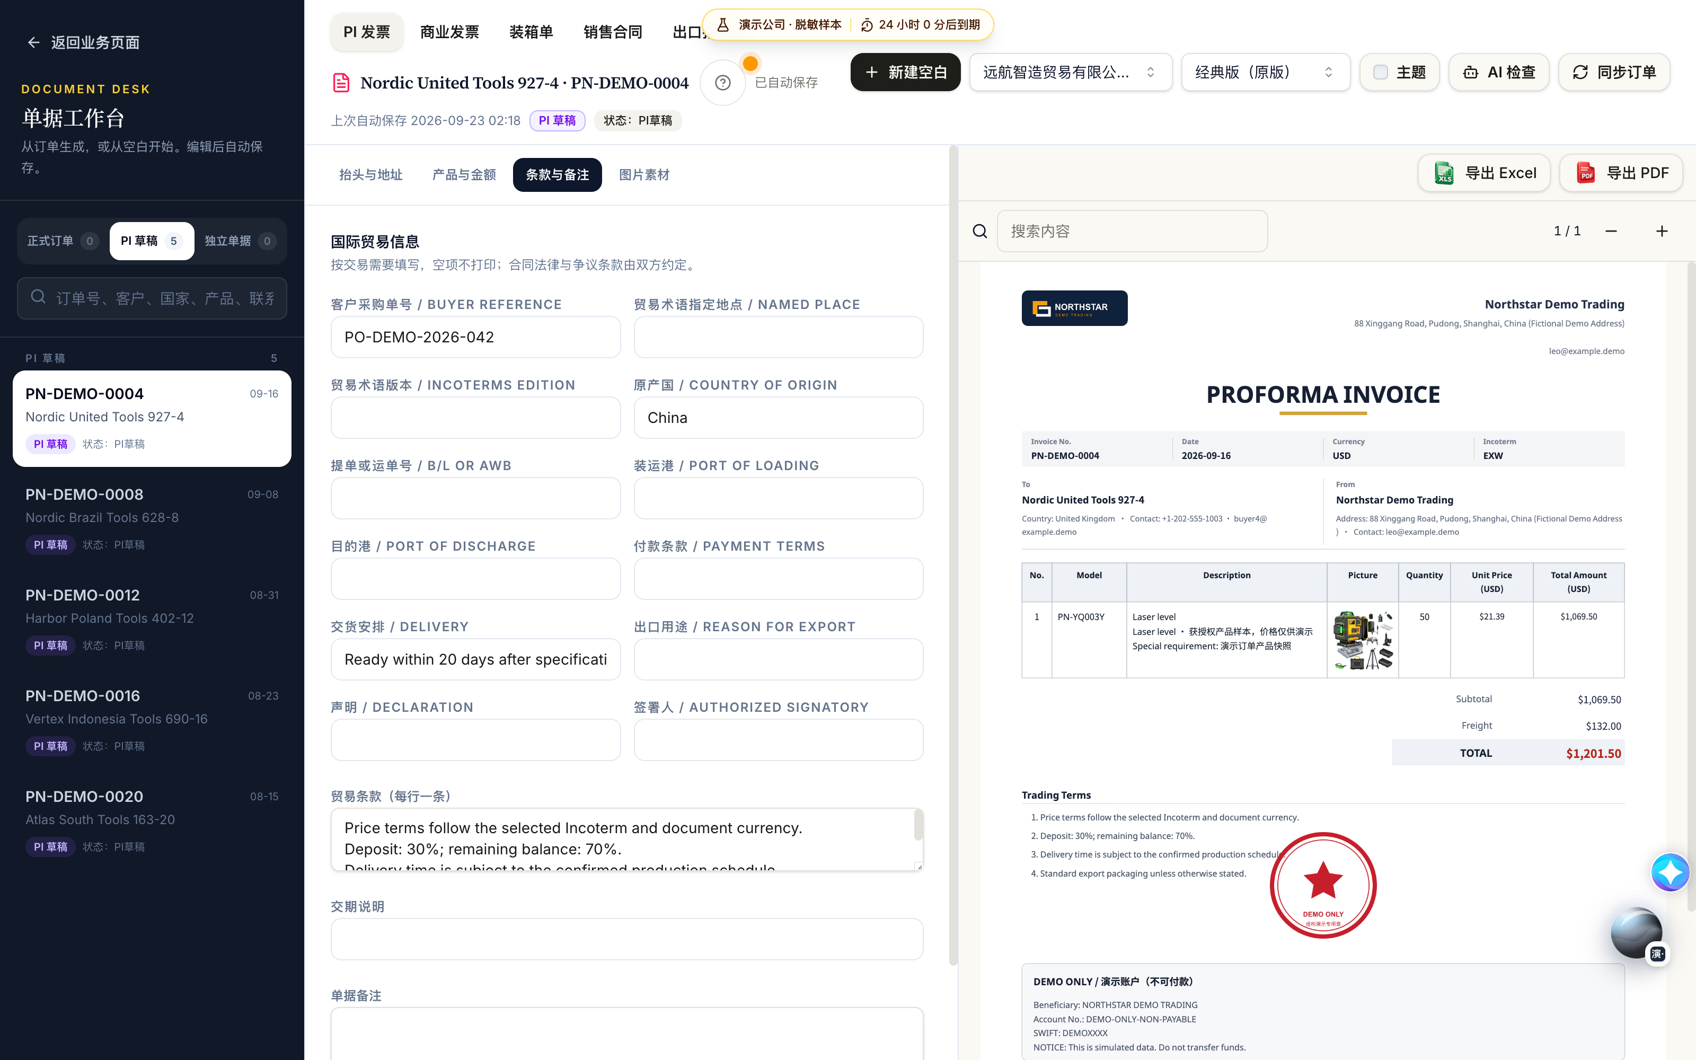Open draft PN-DEMO-0008 Nordic Brazil Tools

coord(152,519)
